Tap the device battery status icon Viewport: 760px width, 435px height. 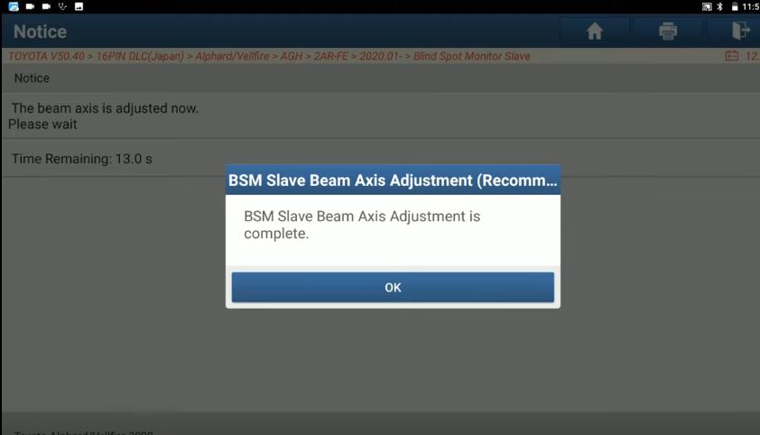tap(735, 7)
